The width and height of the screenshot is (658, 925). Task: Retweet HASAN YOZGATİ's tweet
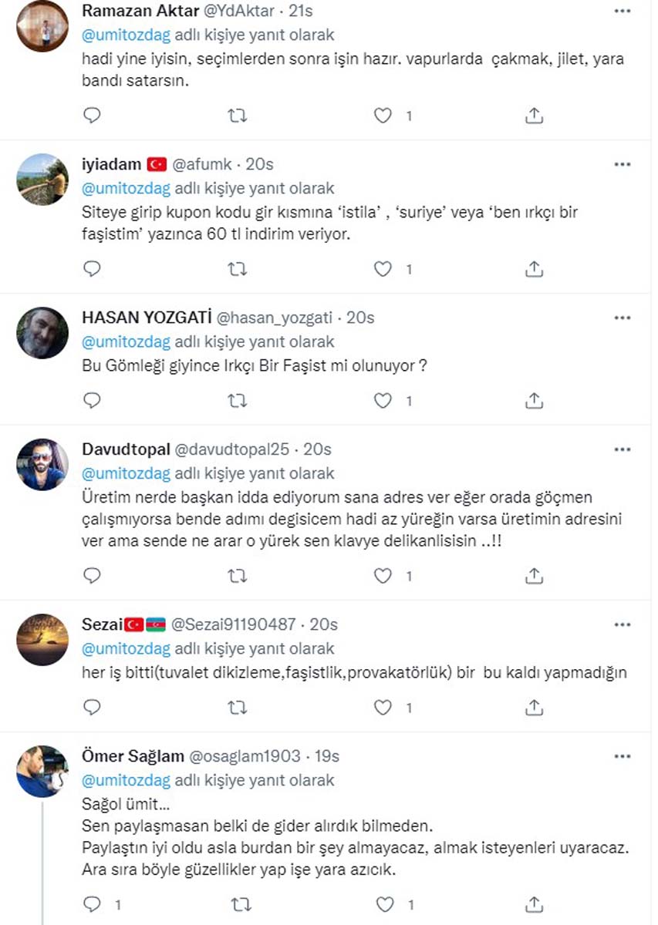[x=238, y=400]
